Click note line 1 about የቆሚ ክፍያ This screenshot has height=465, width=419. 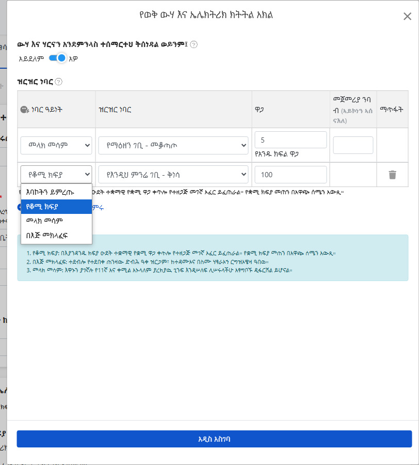(x=181, y=253)
